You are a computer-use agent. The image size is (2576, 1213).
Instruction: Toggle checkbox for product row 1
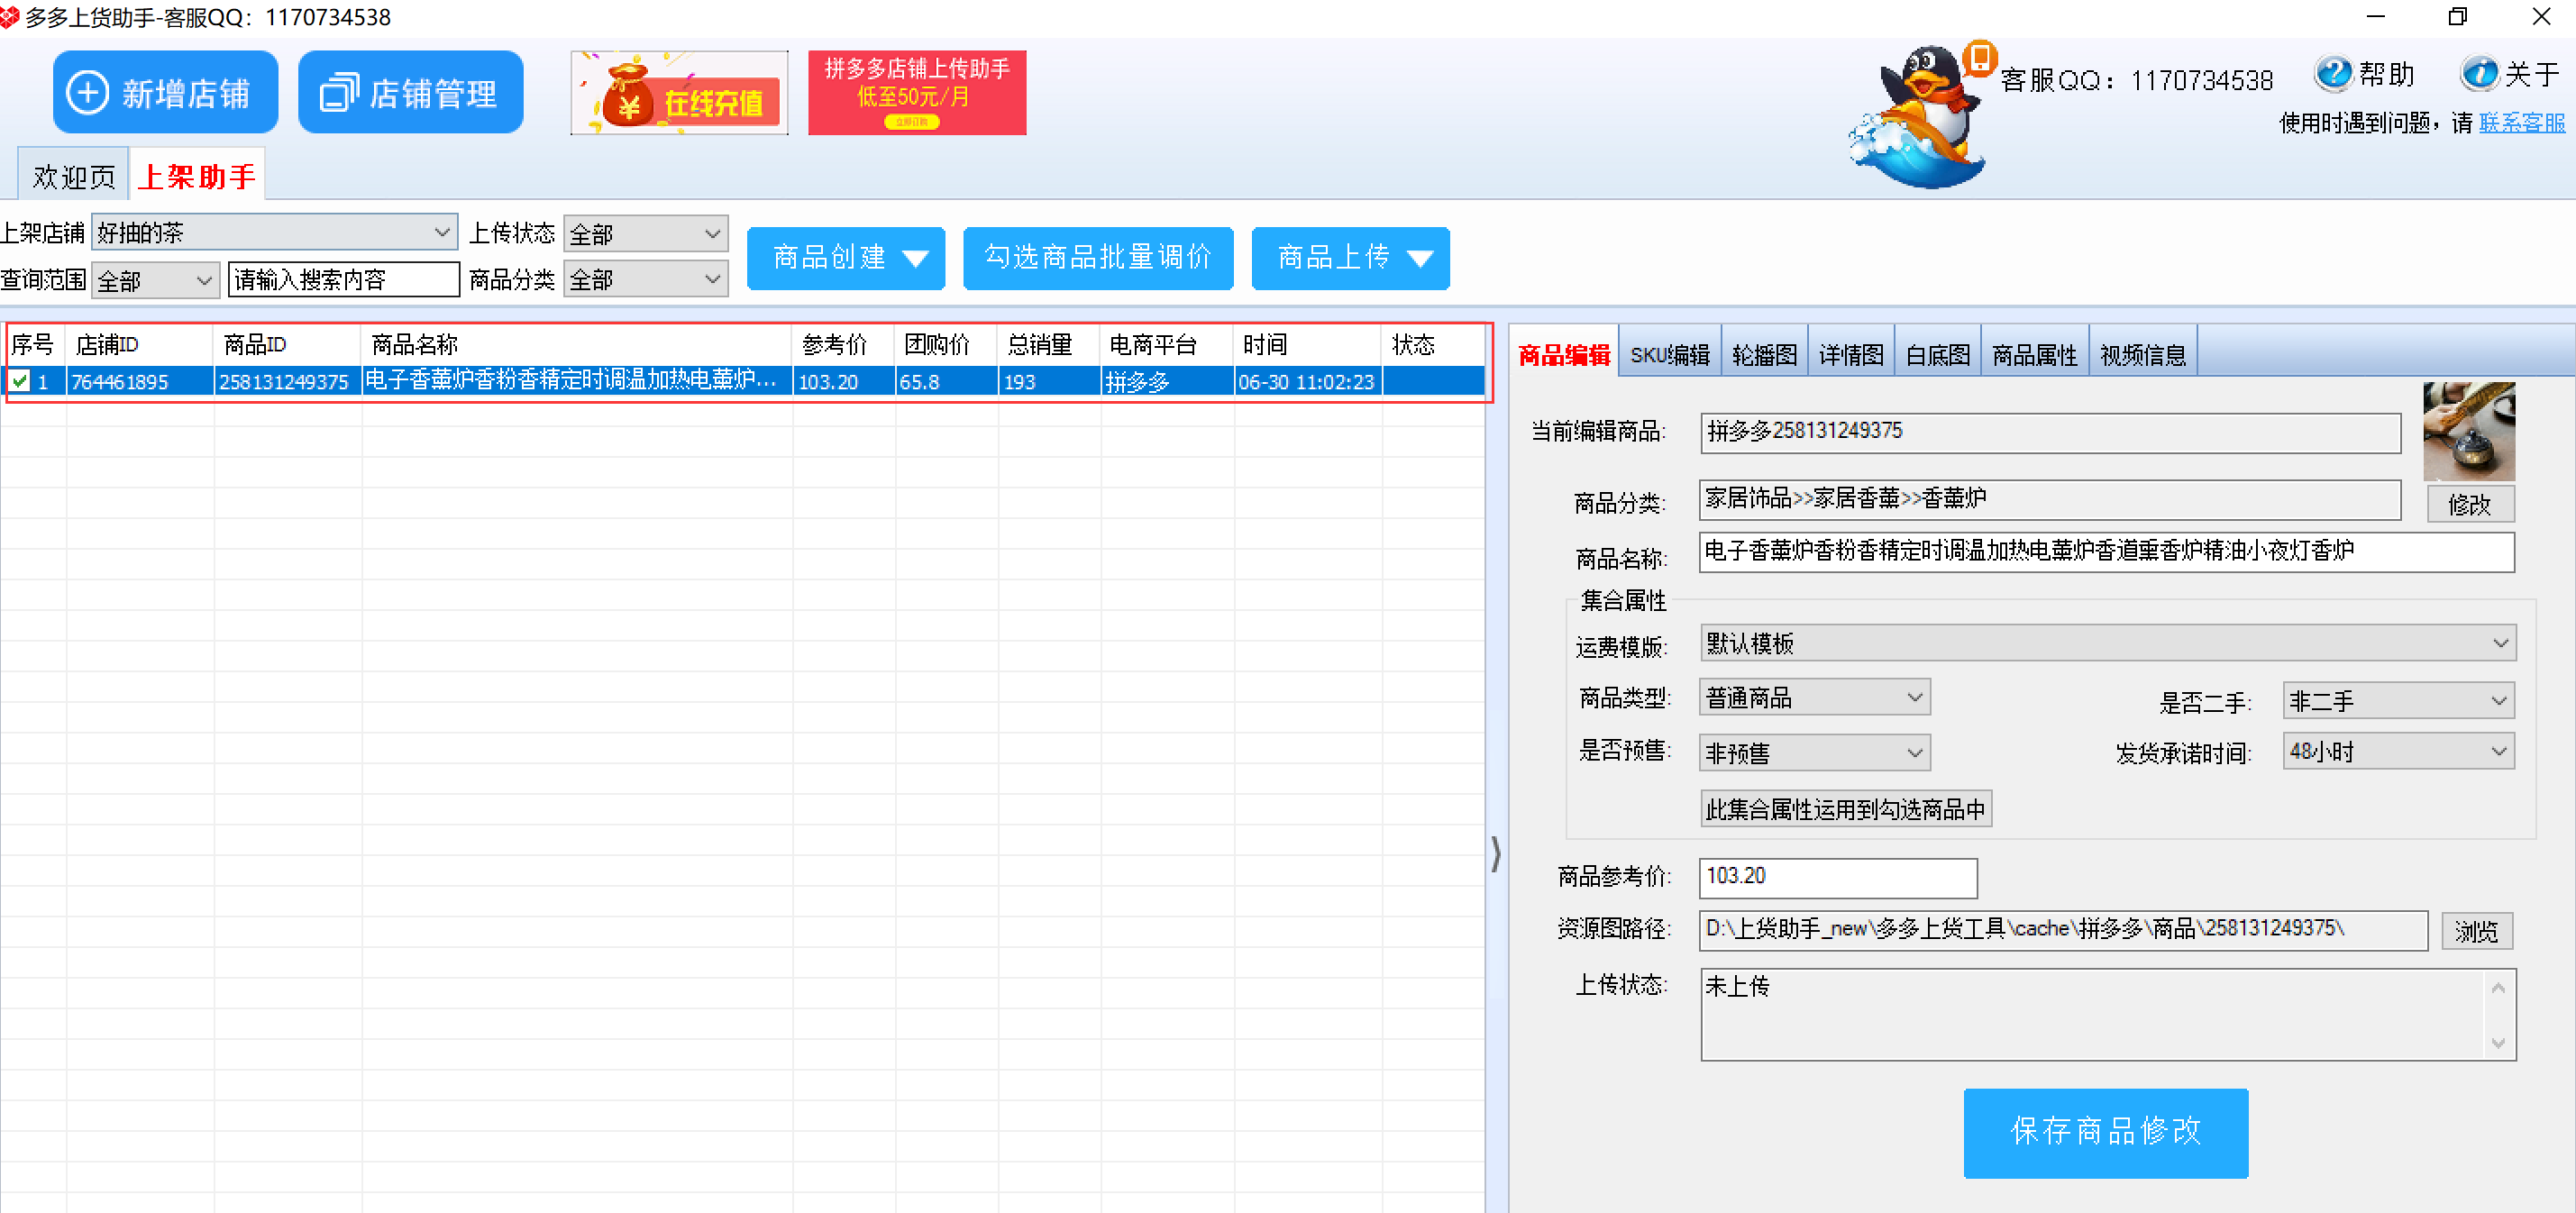point(20,381)
